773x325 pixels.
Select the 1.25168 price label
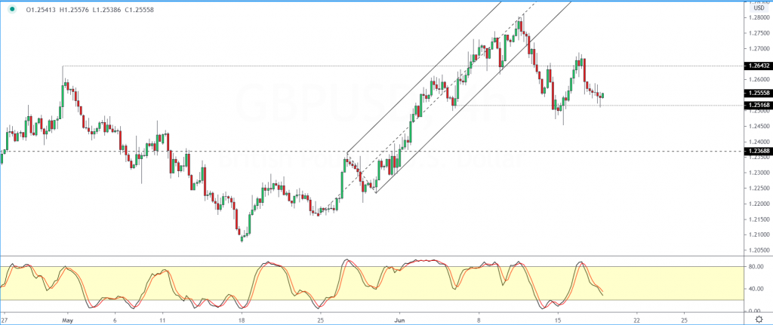coord(759,105)
